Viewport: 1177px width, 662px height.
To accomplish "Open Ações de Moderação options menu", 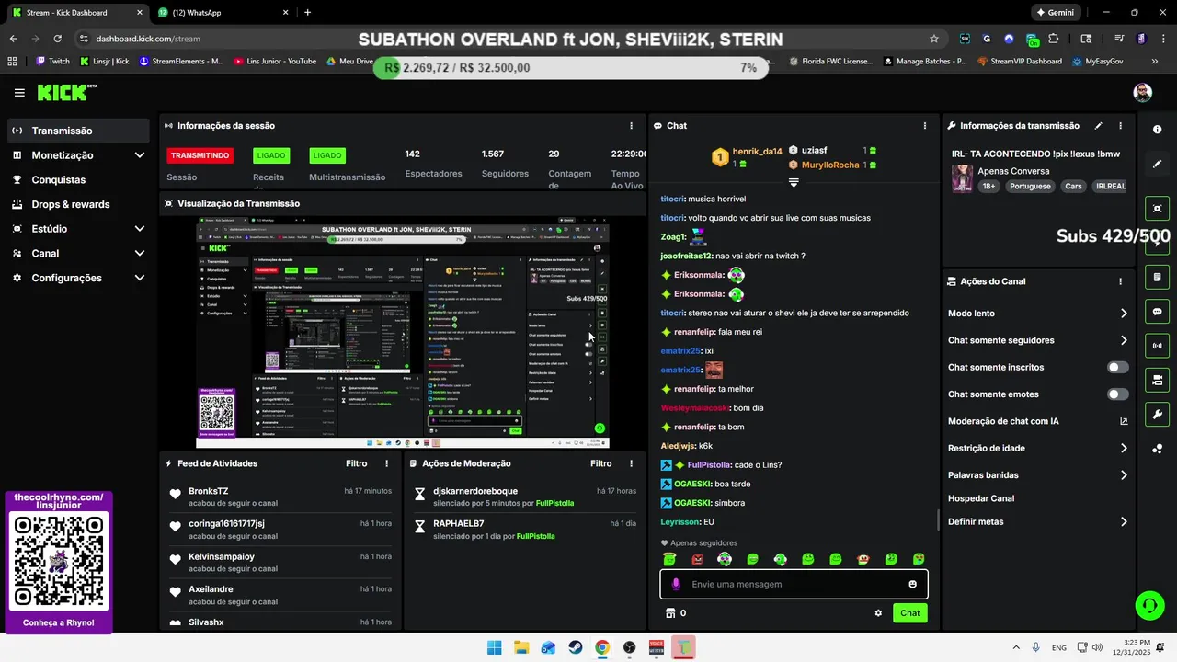I will pos(631,463).
